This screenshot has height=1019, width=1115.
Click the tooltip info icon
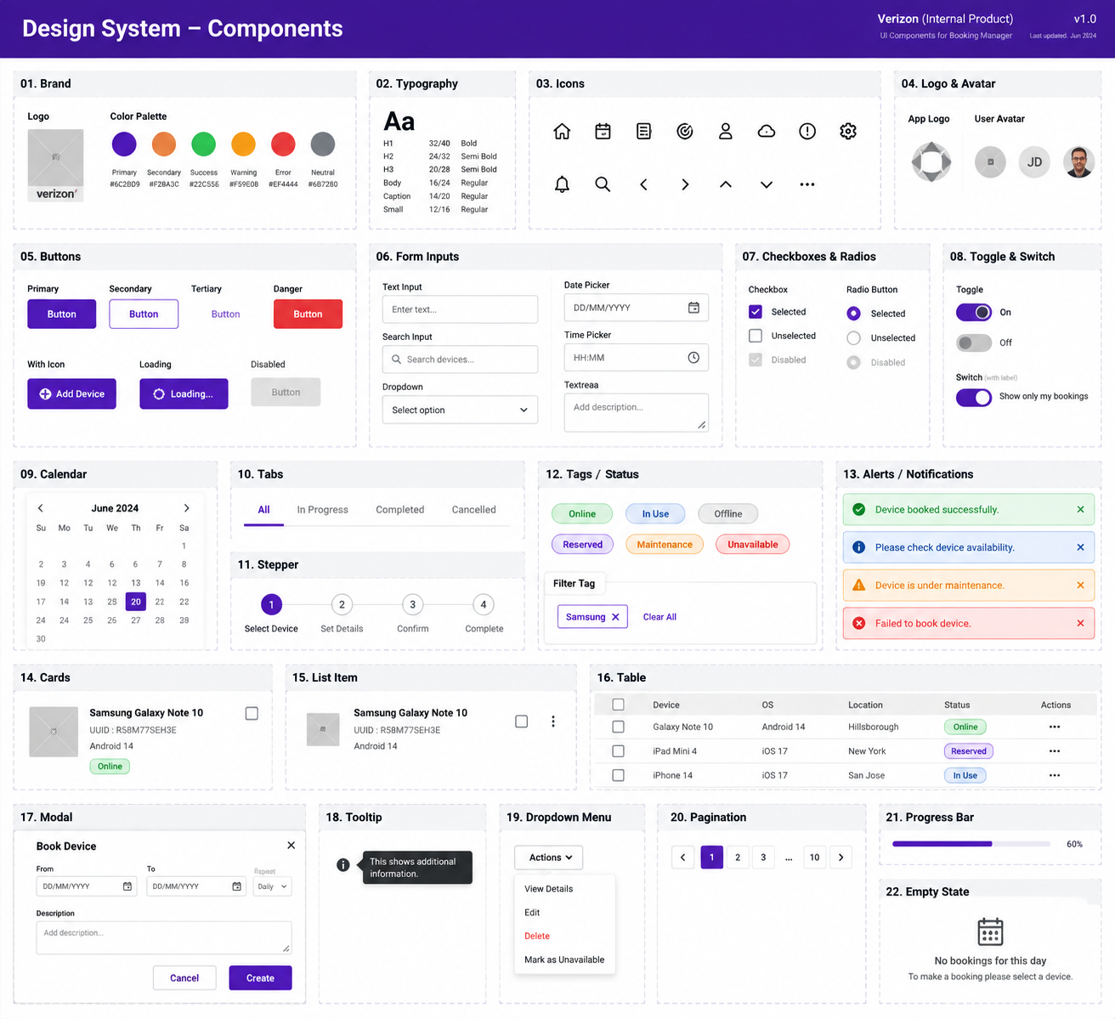click(343, 865)
